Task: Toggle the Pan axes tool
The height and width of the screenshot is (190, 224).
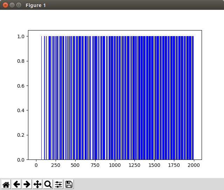Action: pos(37,184)
